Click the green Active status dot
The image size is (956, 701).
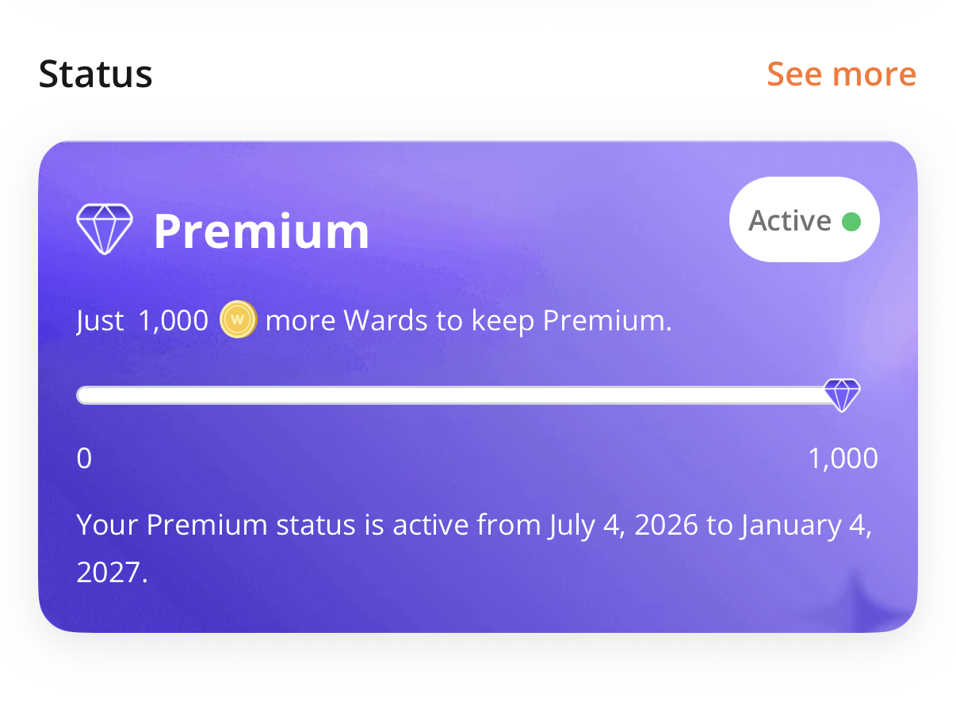pos(851,221)
